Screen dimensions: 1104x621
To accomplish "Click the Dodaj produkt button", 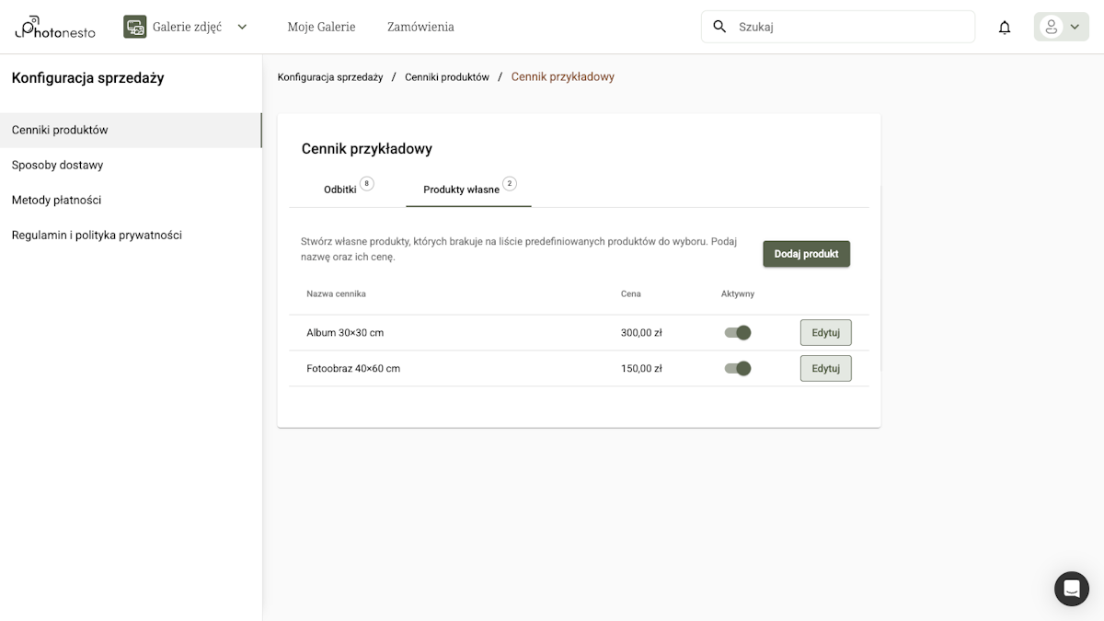I will point(806,254).
